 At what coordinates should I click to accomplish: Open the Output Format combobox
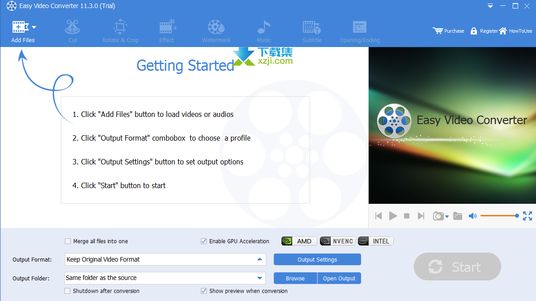tap(166, 259)
